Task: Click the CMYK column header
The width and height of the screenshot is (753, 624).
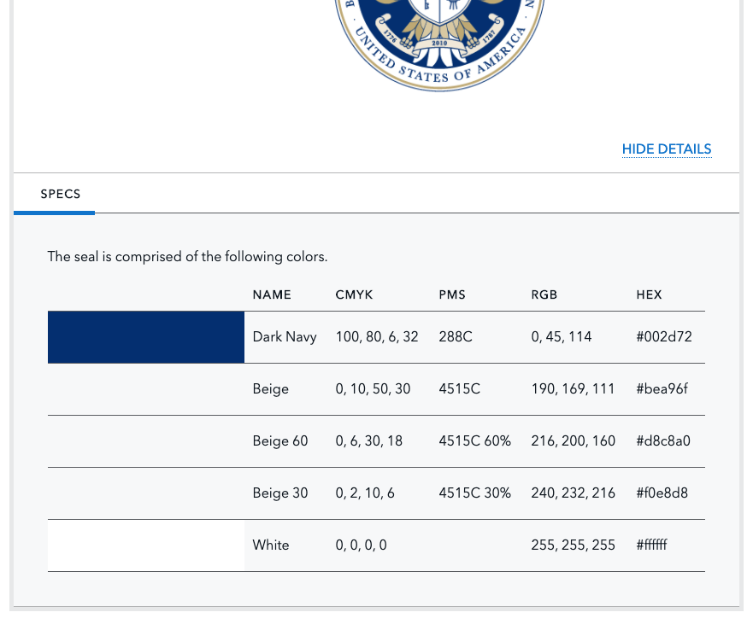Action: (354, 295)
